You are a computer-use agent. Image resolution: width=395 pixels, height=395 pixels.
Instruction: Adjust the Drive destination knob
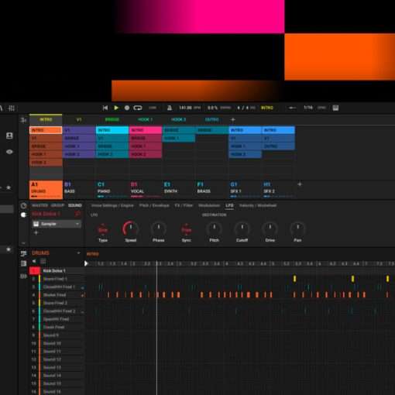click(270, 228)
